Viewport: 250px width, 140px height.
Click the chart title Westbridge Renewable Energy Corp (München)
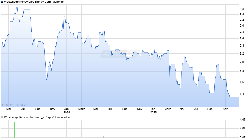pos(35,2)
